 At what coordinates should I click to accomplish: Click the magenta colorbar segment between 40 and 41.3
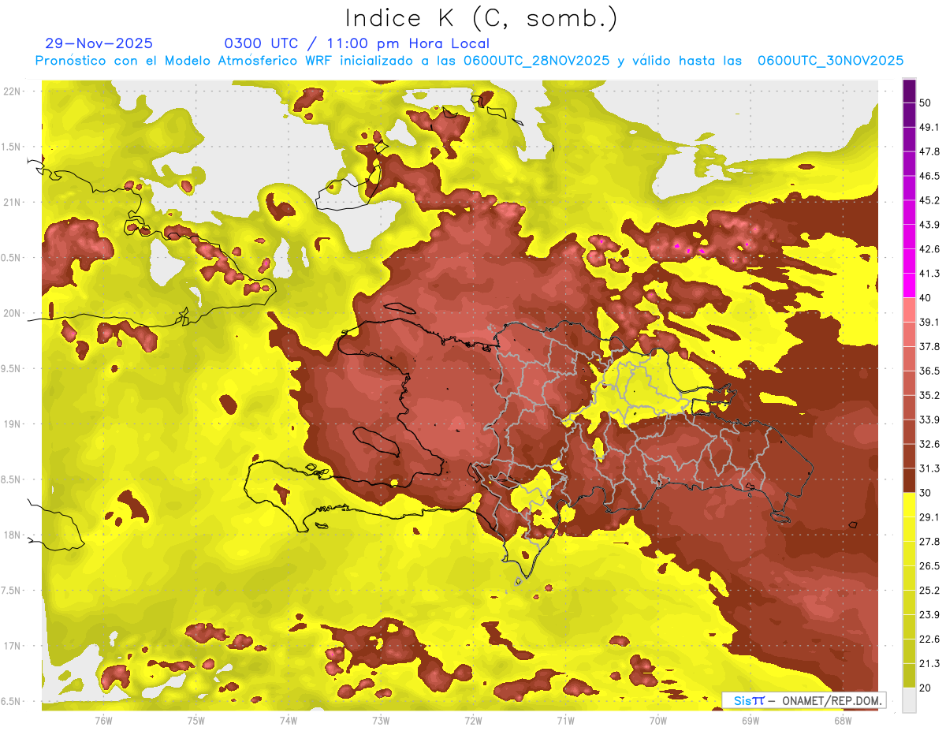pyautogui.click(x=909, y=285)
